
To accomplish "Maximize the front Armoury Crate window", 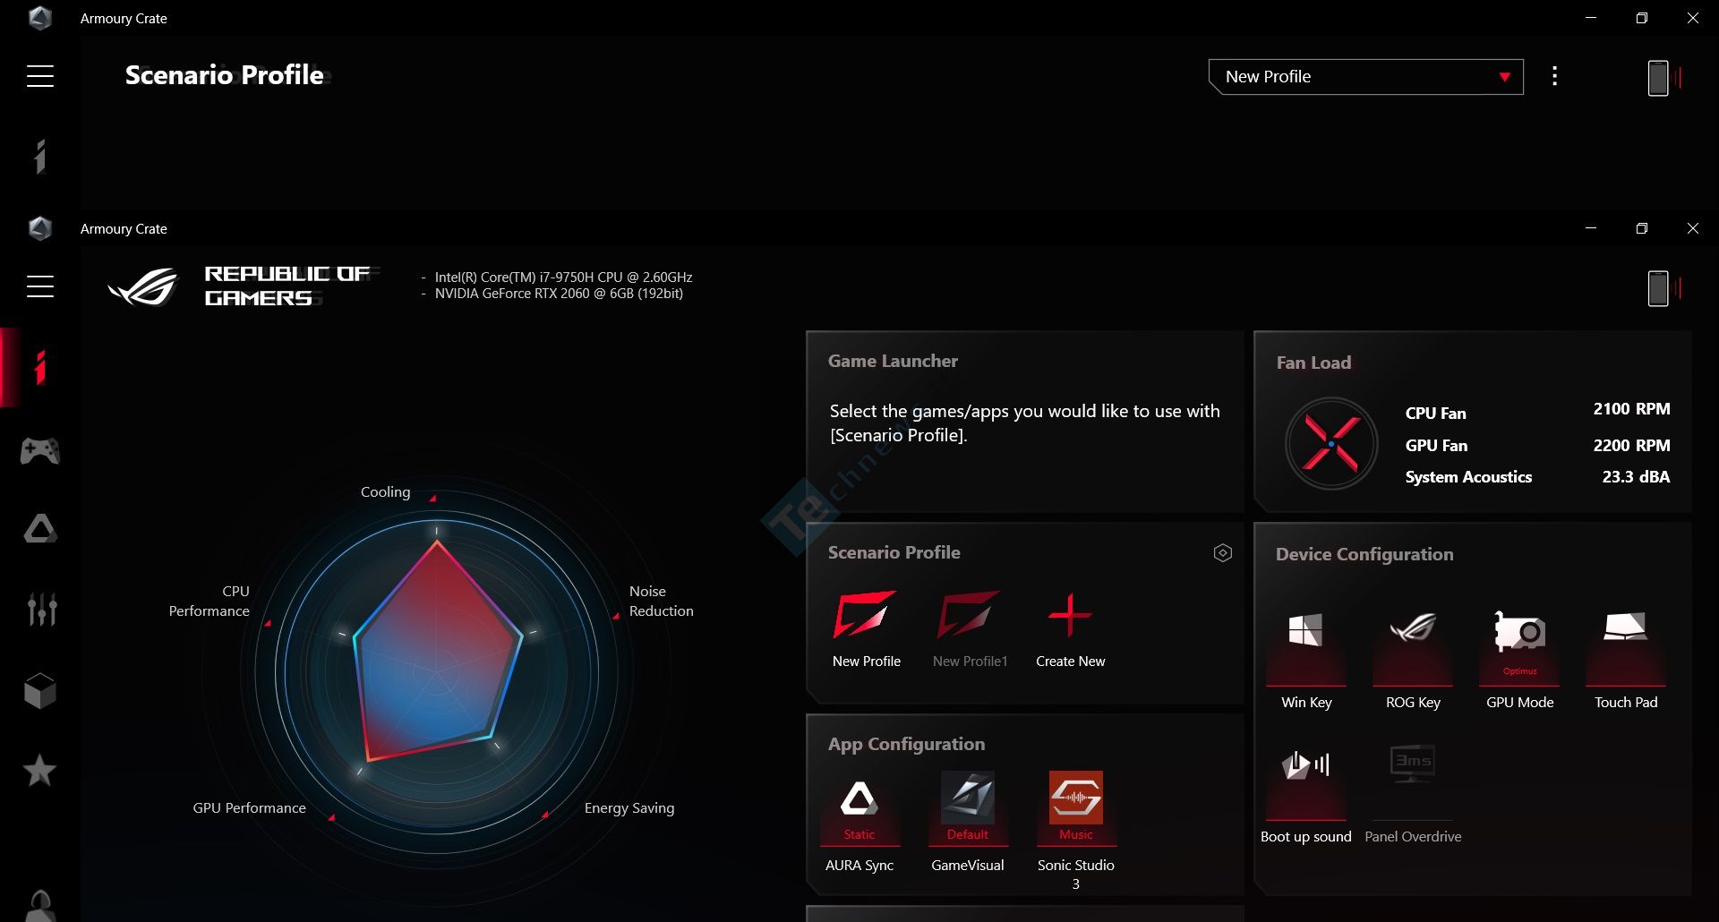I will coord(1641,228).
